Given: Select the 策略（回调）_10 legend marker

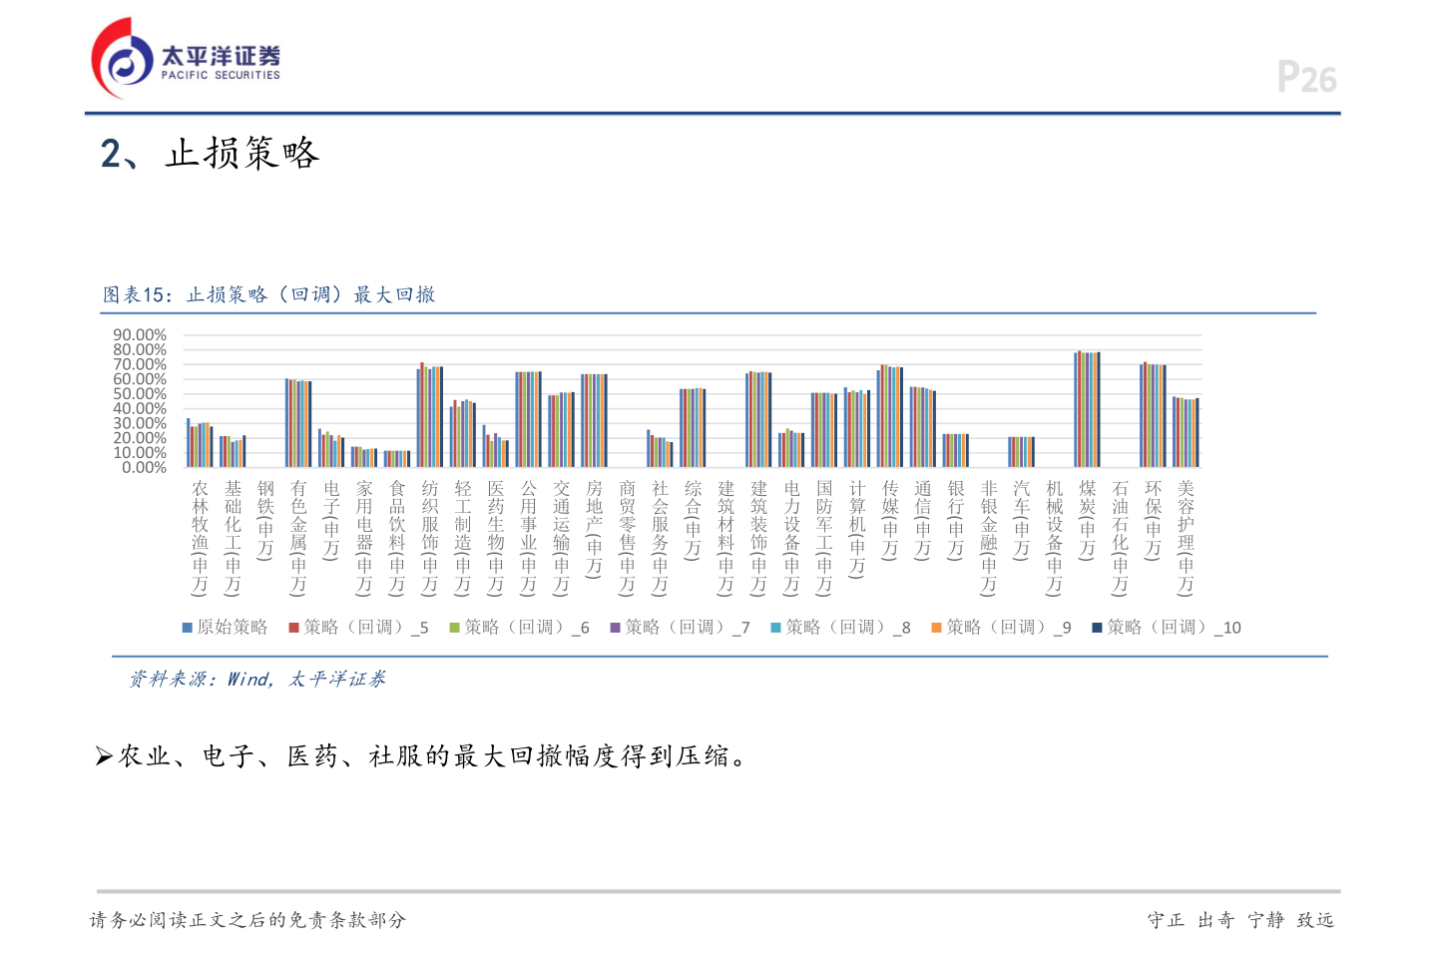Looking at the screenshot, I should pos(1098,627).
